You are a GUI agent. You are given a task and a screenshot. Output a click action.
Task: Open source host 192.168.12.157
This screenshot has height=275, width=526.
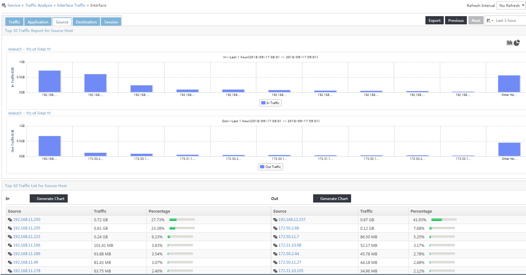(292, 220)
